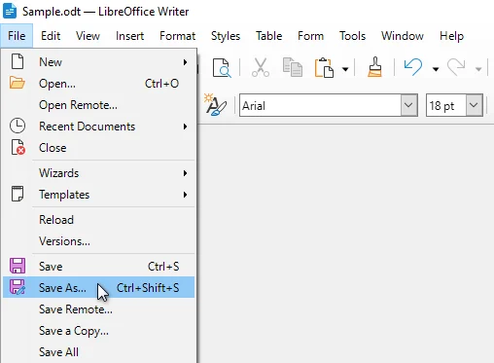The width and height of the screenshot is (494, 363).
Task: Expand the font size dropdown list
Action: [474, 105]
